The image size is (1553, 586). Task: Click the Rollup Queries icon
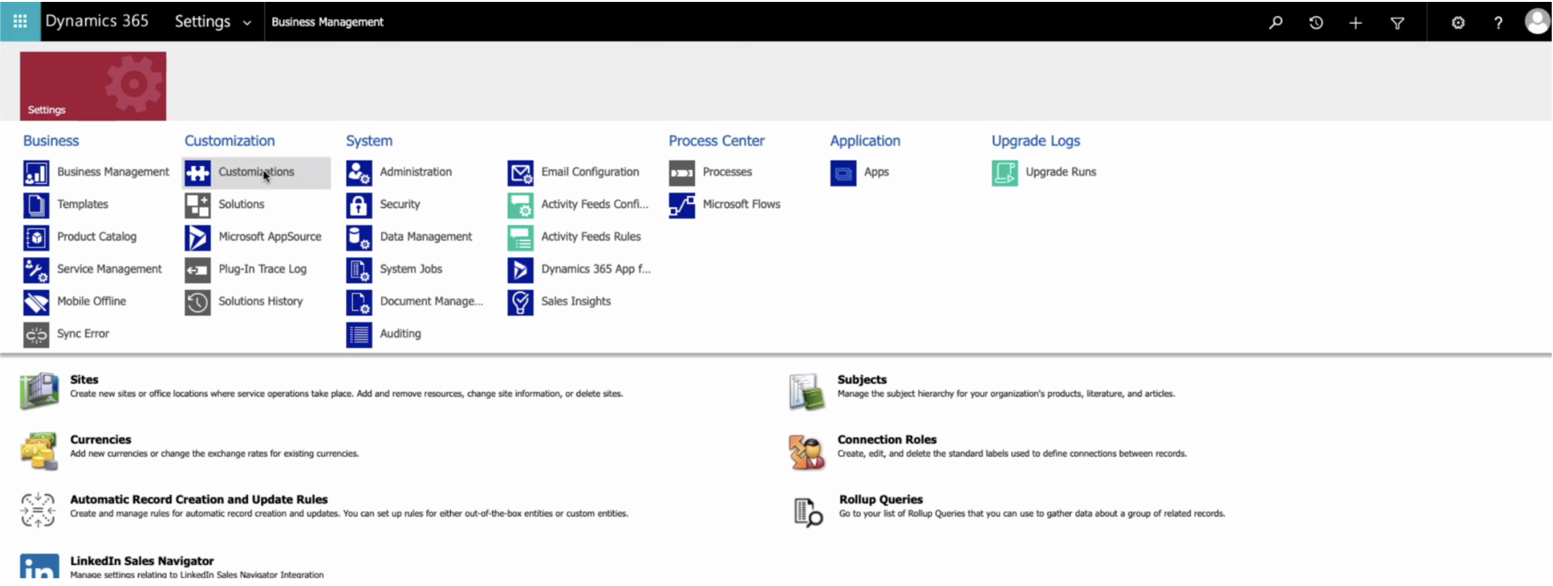[808, 513]
